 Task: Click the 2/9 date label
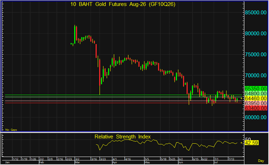(x=51, y=159)
